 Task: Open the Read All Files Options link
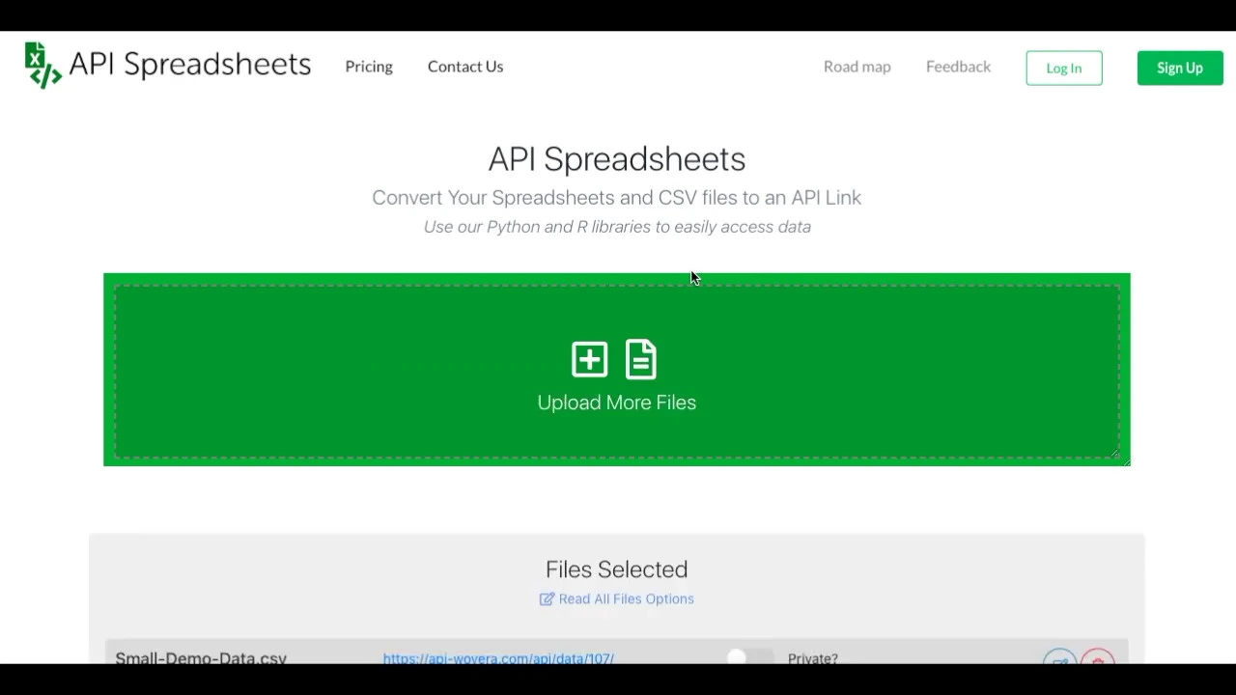pos(626,598)
